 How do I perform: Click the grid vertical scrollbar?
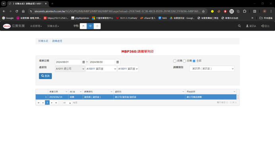pyautogui.click(x=238, y=97)
